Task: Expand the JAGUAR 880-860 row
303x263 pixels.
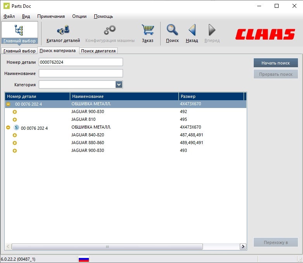Action: (x=15, y=143)
